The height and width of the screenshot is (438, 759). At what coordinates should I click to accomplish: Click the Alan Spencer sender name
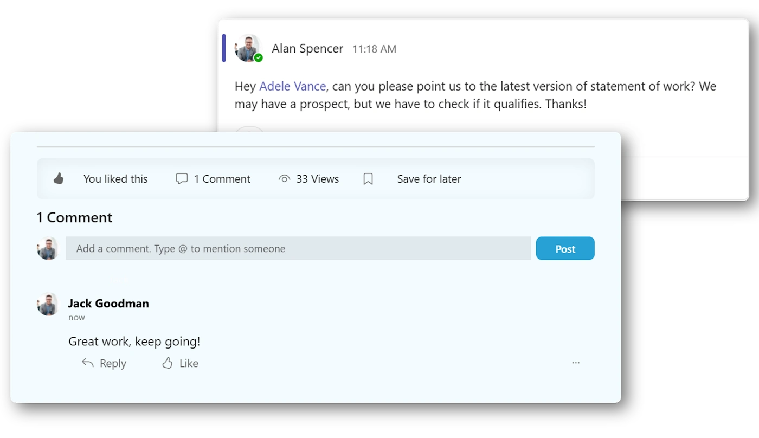(x=307, y=49)
